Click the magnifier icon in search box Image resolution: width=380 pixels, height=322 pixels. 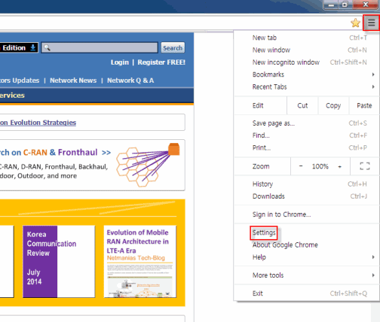[47, 47]
